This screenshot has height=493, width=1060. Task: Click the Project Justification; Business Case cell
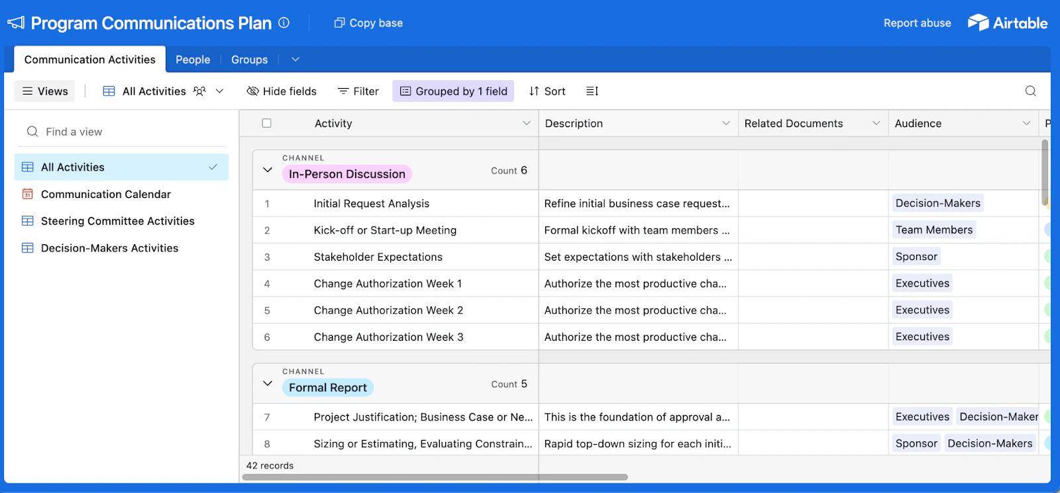coord(396,417)
